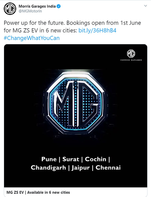
Task: Click the word Pune in the image
Action: coord(50,159)
